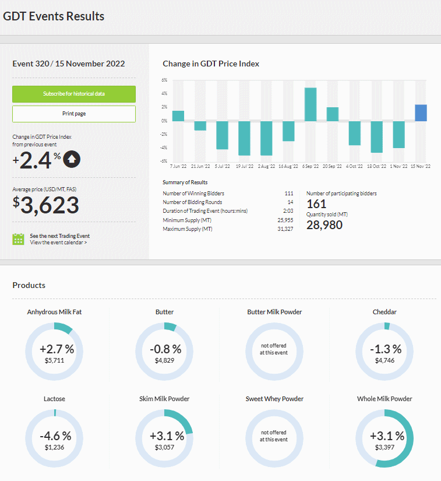Screen dimensions: 441x481
Task: Click the Butter product title
Action: pos(164,312)
